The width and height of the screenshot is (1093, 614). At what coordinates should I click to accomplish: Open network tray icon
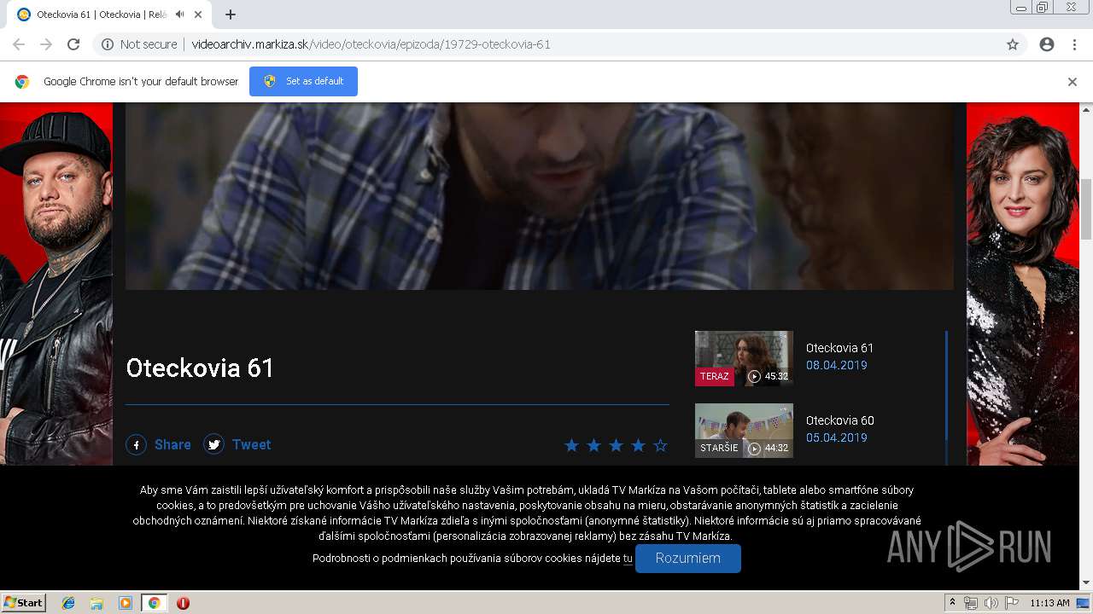(x=971, y=603)
